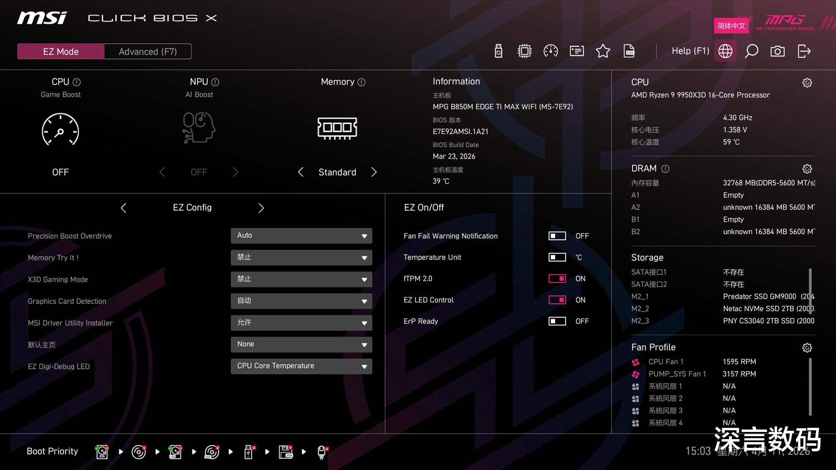Viewport: 836px width, 470px height.
Task: Enable Fan Fail Warning Notification
Action: tap(557, 236)
